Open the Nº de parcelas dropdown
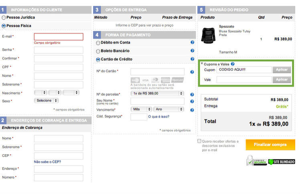300x194 pixels. (x=157, y=93)
